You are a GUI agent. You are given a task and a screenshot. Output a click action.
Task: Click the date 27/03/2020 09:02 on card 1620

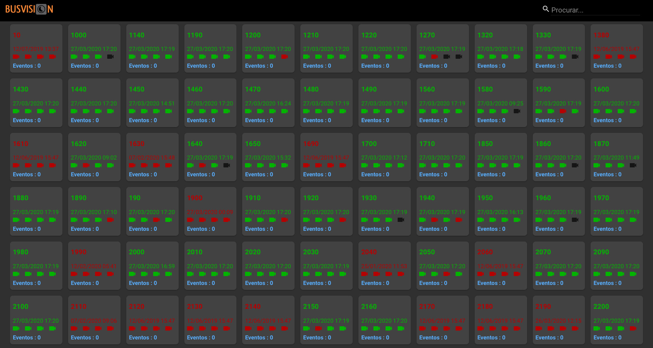coord(94,157)
